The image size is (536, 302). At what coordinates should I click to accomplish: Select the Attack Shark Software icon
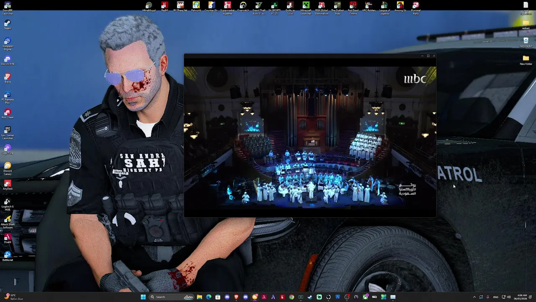pos(8,222)
